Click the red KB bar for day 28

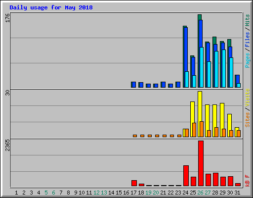216,180
